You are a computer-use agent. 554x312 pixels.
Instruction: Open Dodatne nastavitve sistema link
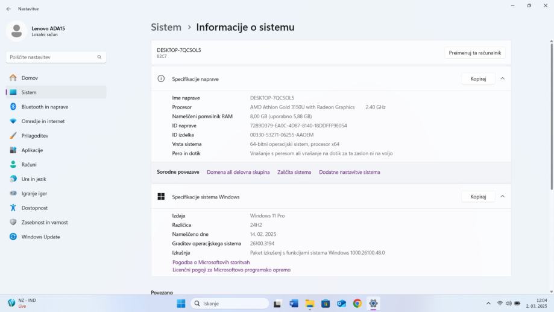click(350, 172)
